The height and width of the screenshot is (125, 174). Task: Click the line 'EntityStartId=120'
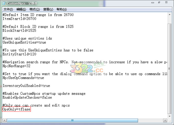19,54
